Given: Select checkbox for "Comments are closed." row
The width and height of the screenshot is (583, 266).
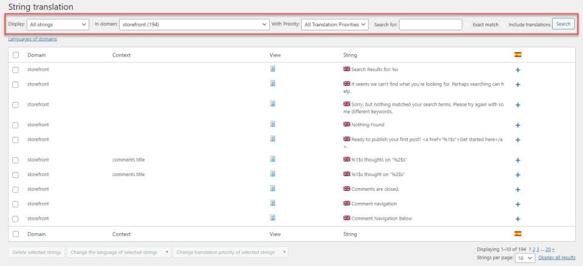Looking at the screenshot, I should point(16,189).
